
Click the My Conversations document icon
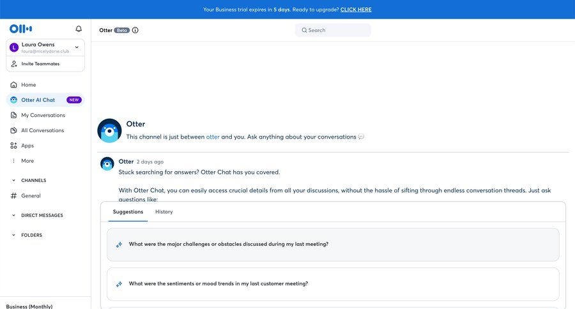tap(13, 115)
